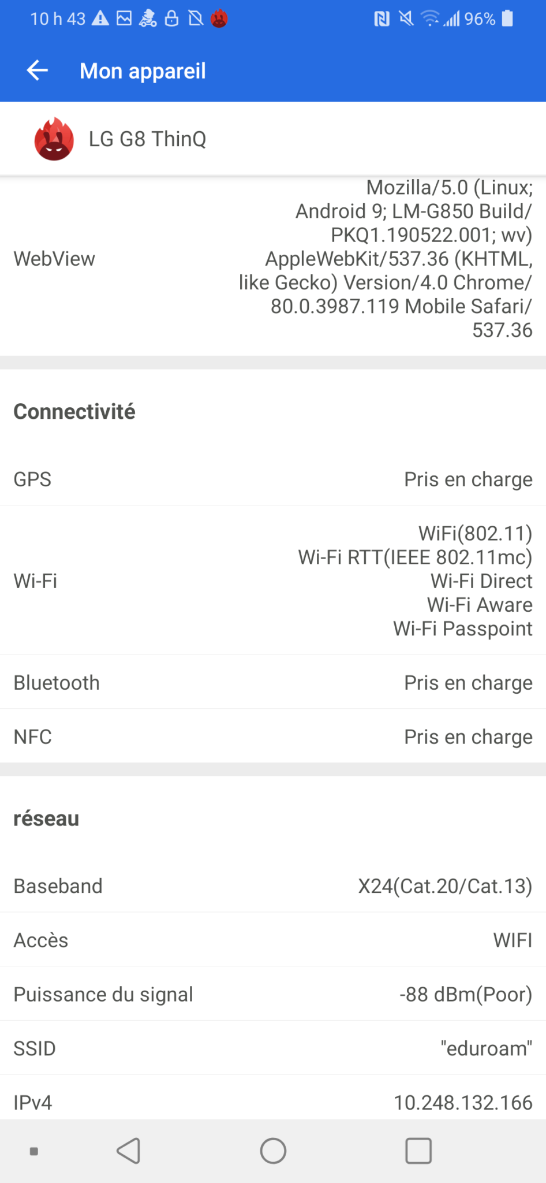This screenshot has width=546, height=1183.
Task: Select the SSID eduroam row
Action: click(x=273, y=1048)
